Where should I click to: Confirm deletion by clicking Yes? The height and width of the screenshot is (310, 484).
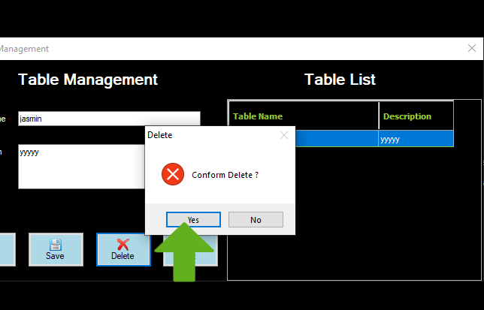click(x=193, y=219)
